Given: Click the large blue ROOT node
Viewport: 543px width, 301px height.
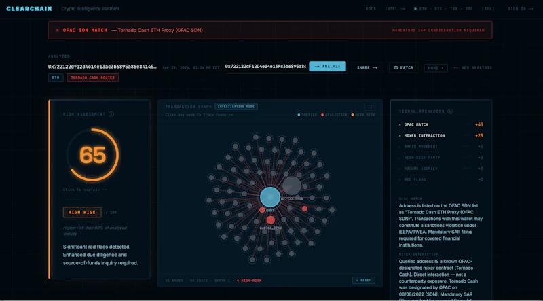Looking at the screenshot, I should point(270,197).
